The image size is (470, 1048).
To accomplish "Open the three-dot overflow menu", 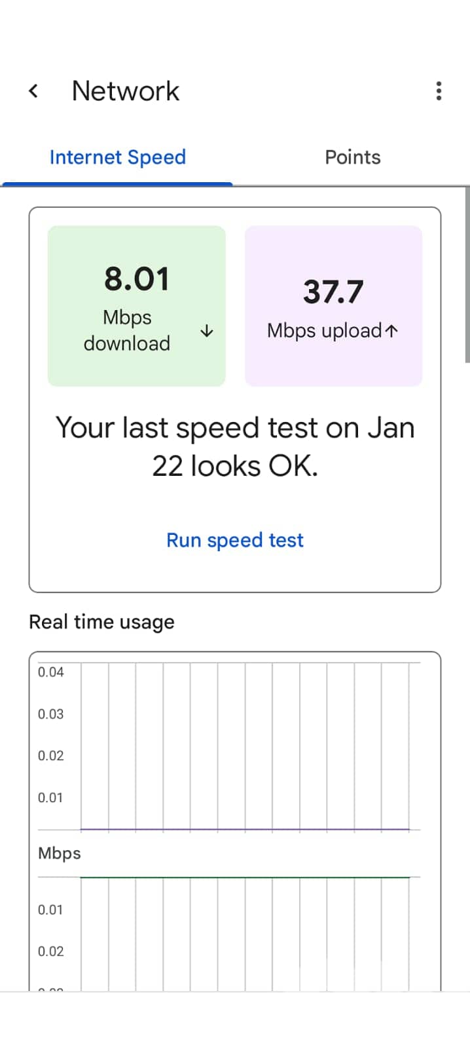I will [x=439, y=91].
